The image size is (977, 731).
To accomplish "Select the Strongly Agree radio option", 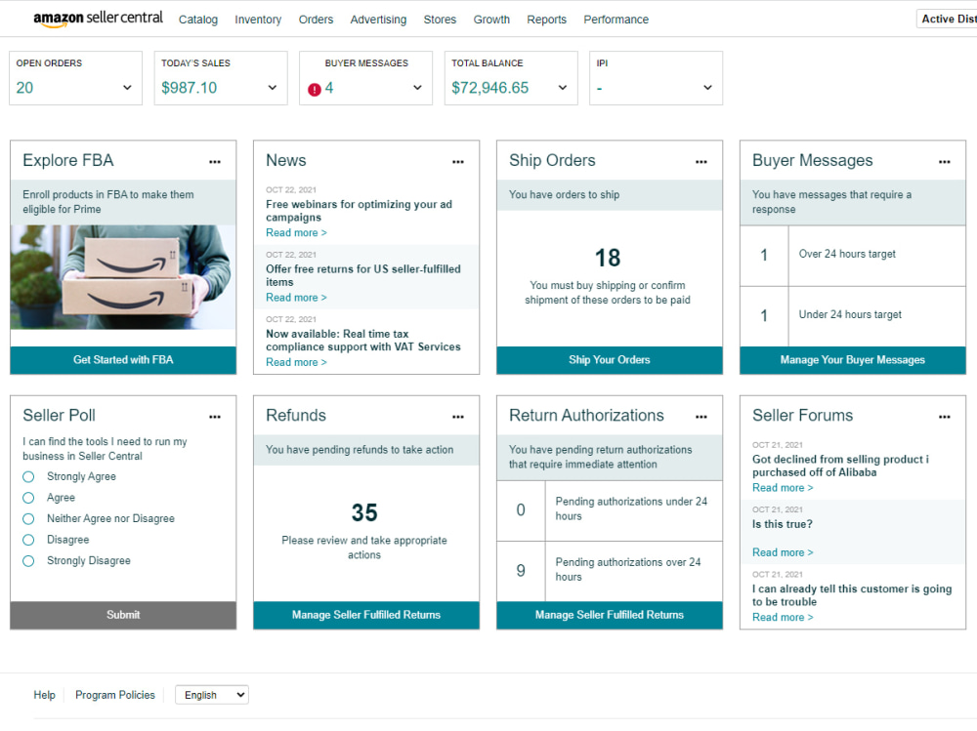I will coord(28,477).
